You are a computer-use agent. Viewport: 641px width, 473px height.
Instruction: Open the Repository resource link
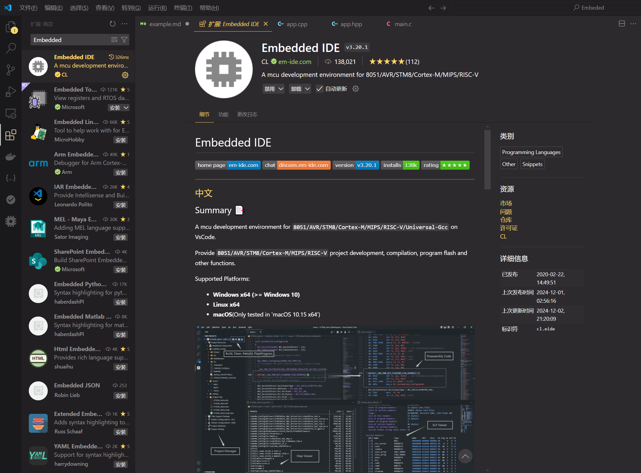[506, 220]
